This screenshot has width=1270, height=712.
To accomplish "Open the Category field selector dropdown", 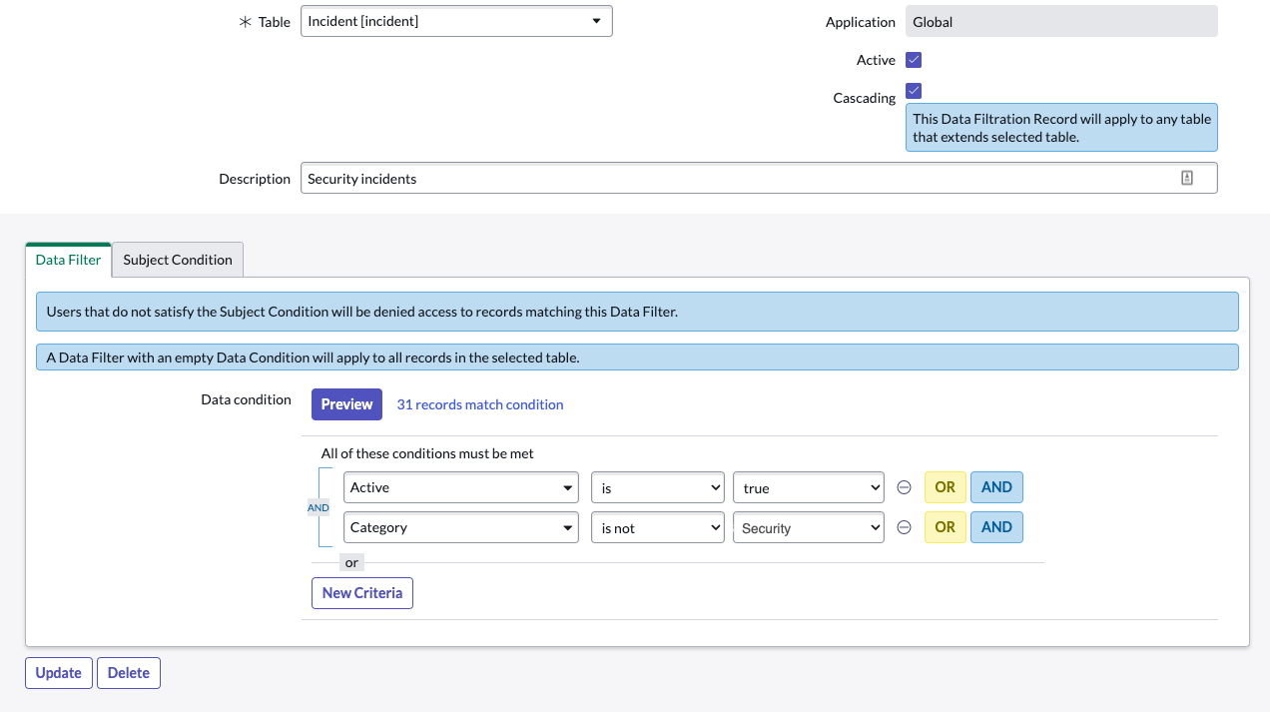I will 461,527.
